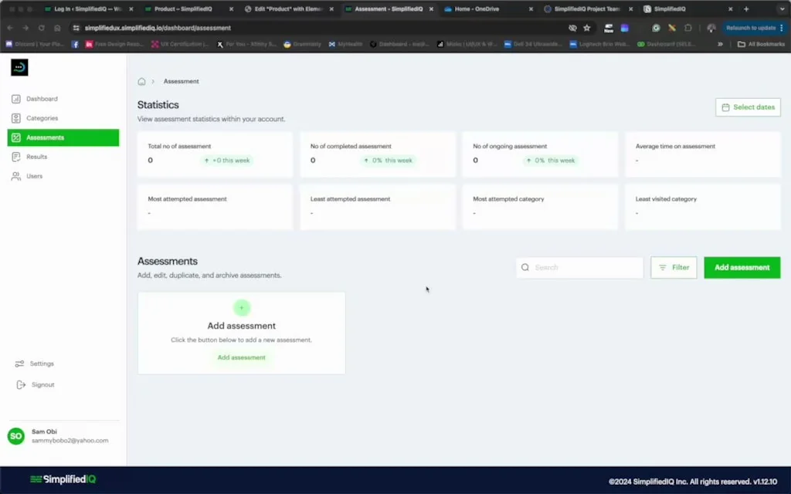Screen dimensions: 791x494
Task: Open Settings via its gear icon
Action: point(21,364)
